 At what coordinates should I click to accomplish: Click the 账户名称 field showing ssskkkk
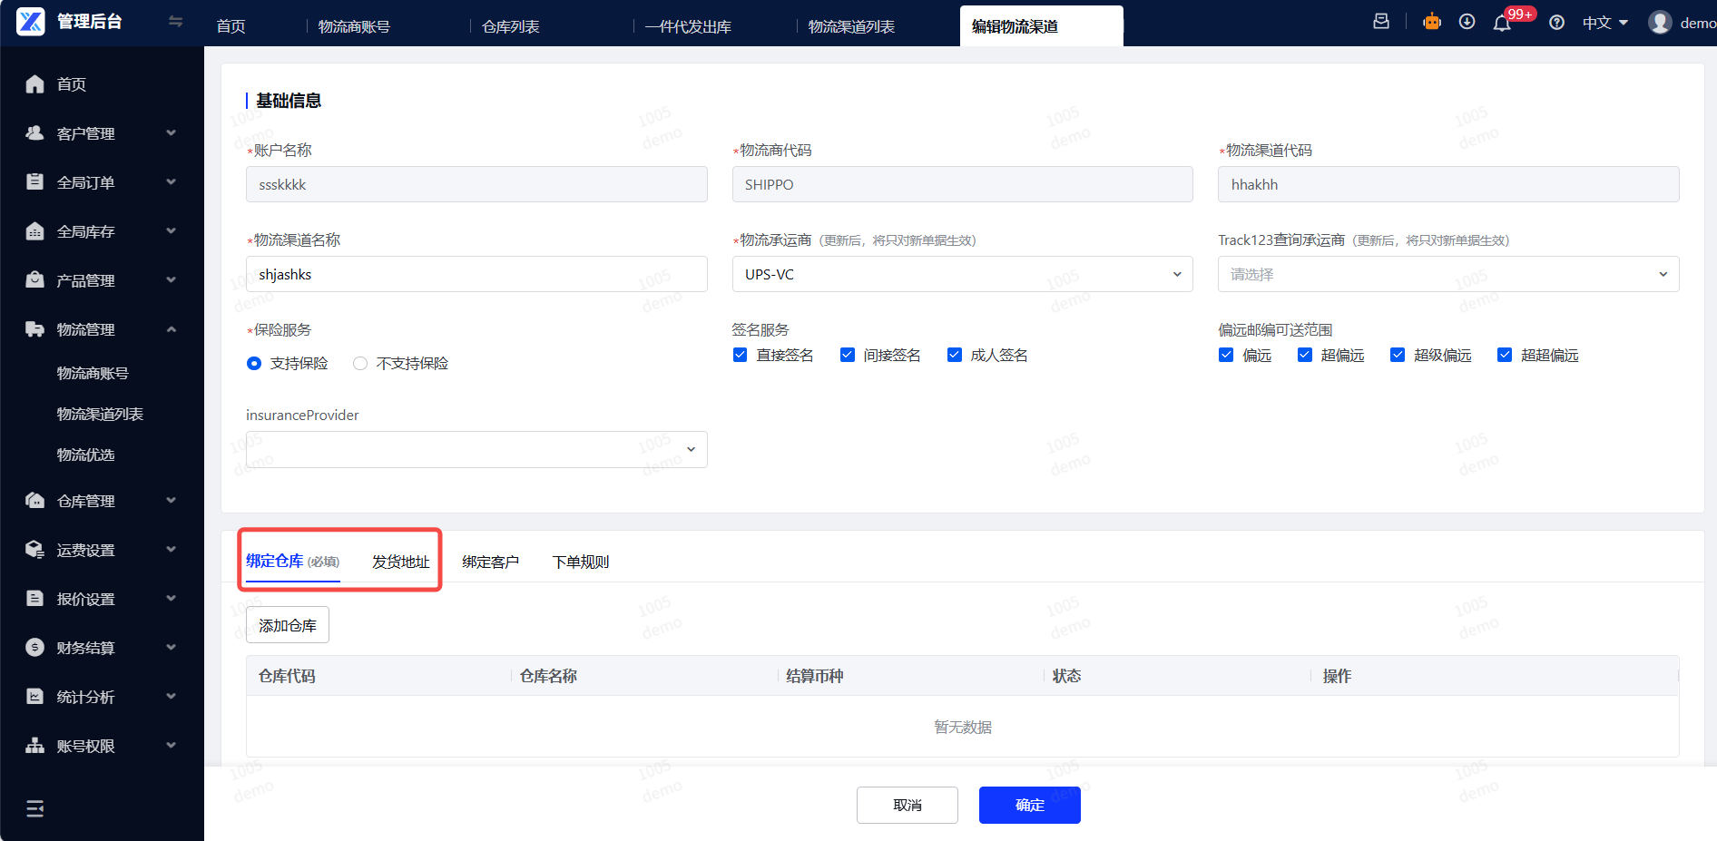pyautogui.click(x=476, y=184)
